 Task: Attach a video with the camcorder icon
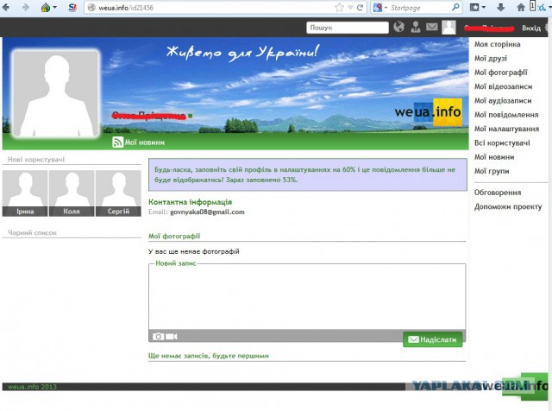tap(172, 336)
